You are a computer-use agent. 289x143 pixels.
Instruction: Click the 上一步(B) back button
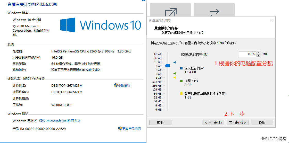[213, 123]
